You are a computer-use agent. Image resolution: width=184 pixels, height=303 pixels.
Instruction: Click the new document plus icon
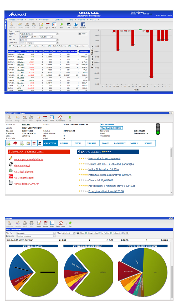coord(8,143)
